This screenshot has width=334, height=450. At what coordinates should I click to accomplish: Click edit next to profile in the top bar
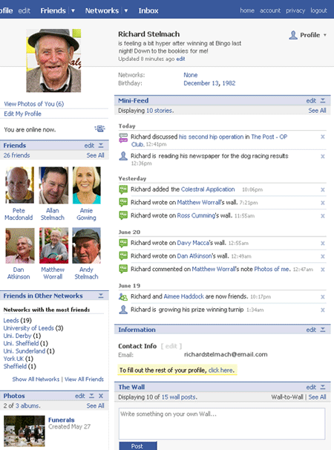[x=24, y=10]
